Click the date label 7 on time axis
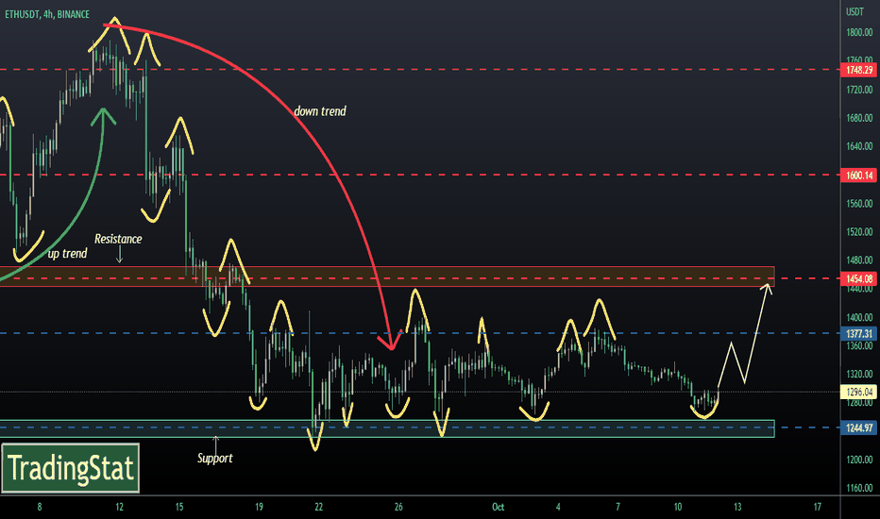 pyautogui.click(x=618, y=508)
